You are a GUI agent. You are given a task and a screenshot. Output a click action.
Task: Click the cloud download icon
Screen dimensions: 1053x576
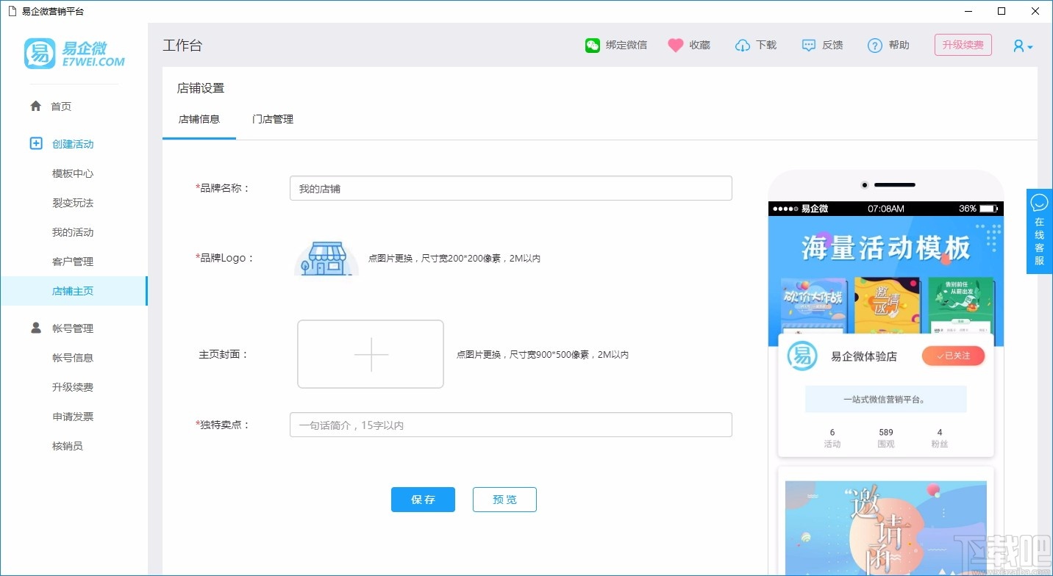[x=742, y=46]
